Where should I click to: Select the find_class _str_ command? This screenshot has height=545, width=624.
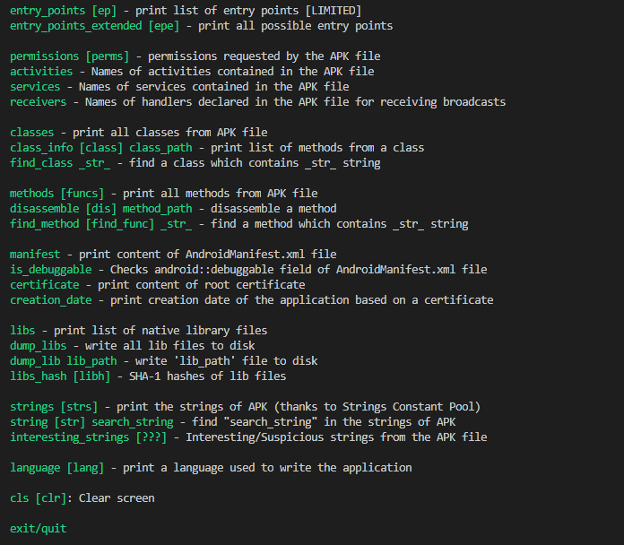[x=60, y=163]
